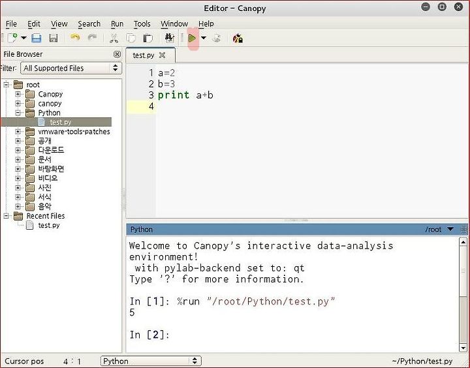Open the View menu
The image size is (470, 368).
[x=59, y=23]
